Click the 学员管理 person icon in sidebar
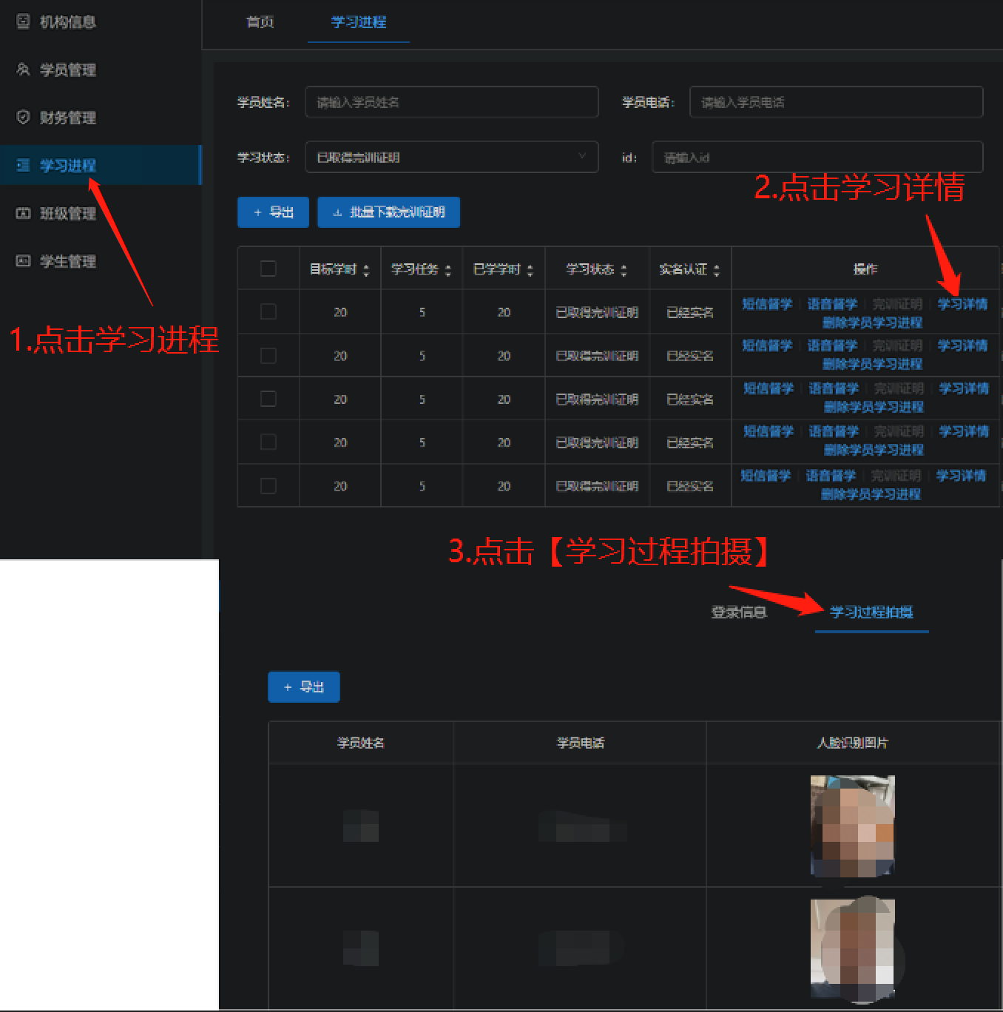Screen dimensions: 1003x1012 (x=24, y=70)
